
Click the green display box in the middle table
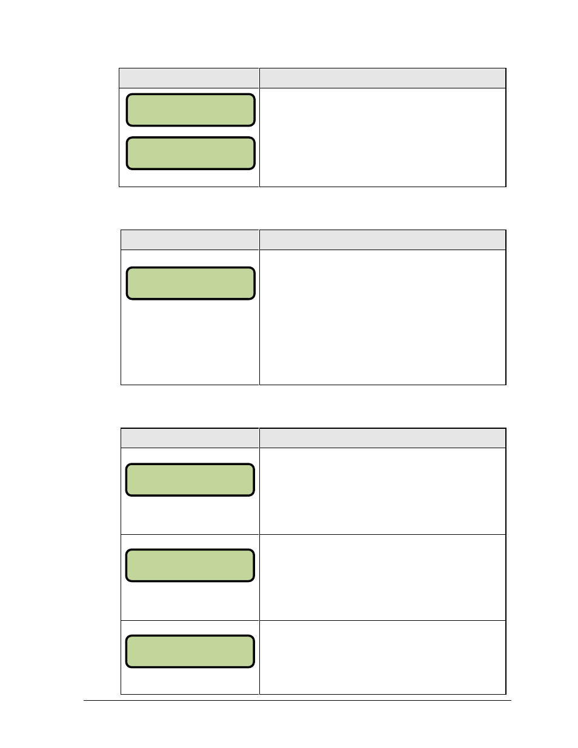[x=190, y=283]
